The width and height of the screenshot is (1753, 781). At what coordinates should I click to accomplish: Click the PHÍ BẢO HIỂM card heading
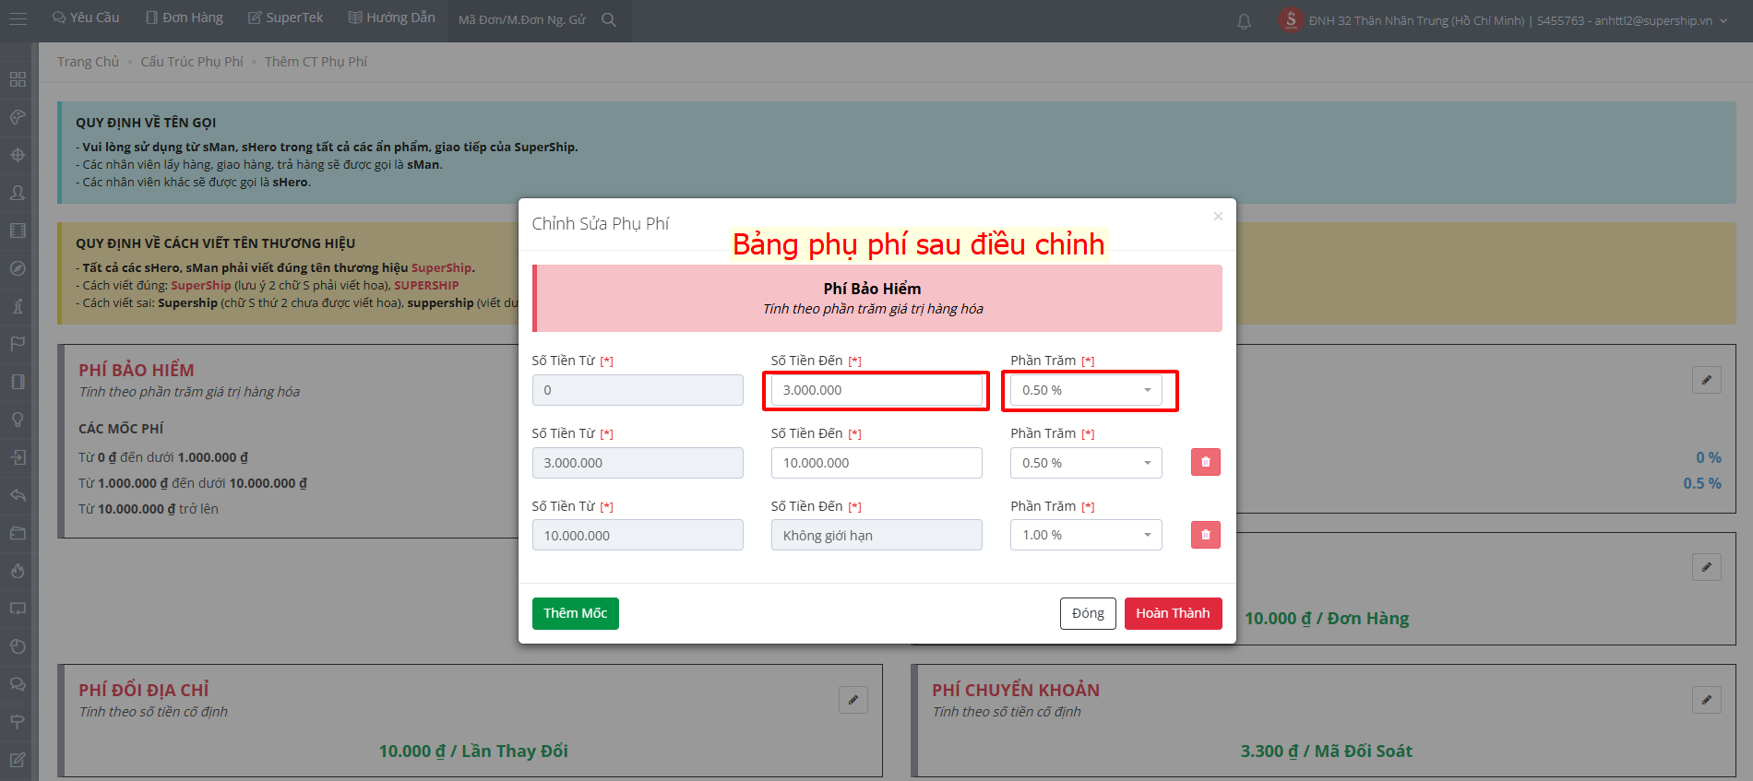coord(137,370)
